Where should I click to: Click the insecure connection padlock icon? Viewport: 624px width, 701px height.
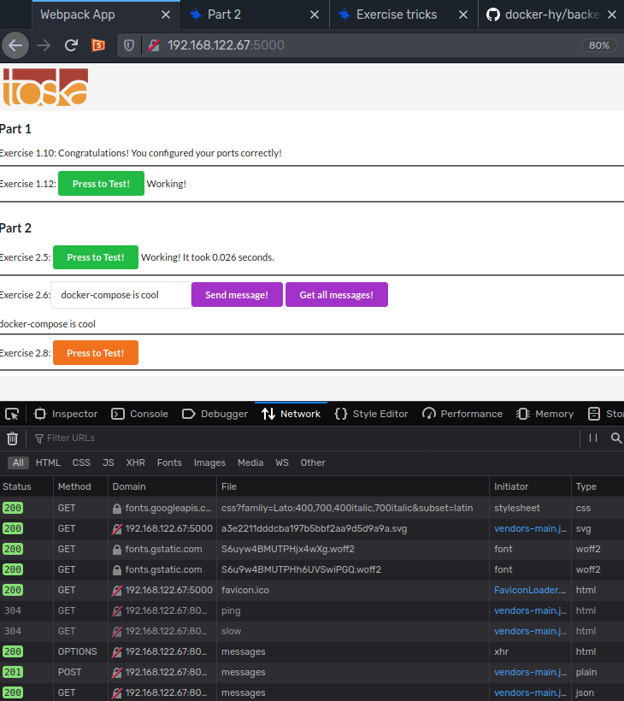click(153, 45)
